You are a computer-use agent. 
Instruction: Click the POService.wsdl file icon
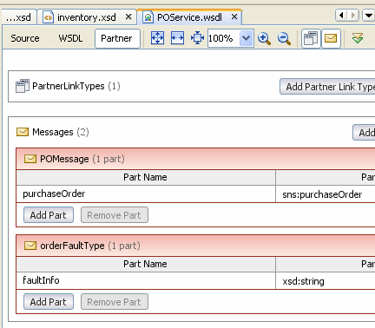[148, 17]
